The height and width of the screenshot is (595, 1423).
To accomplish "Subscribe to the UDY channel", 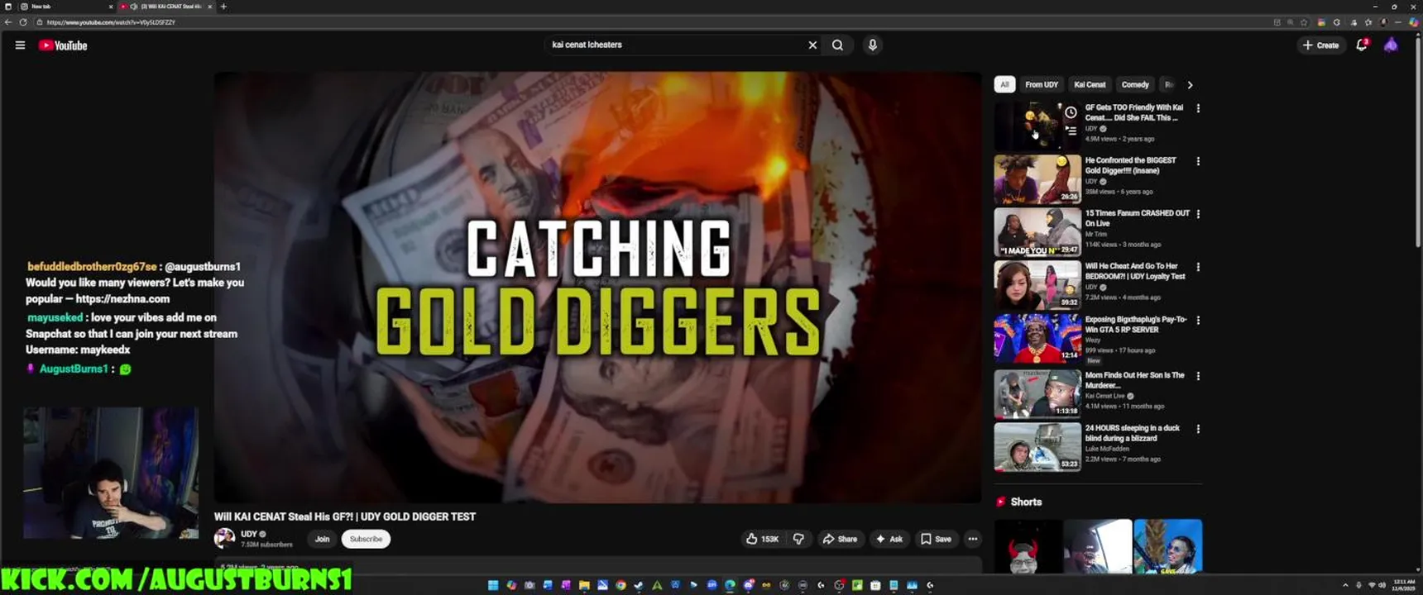I will (x=366, y=539).
